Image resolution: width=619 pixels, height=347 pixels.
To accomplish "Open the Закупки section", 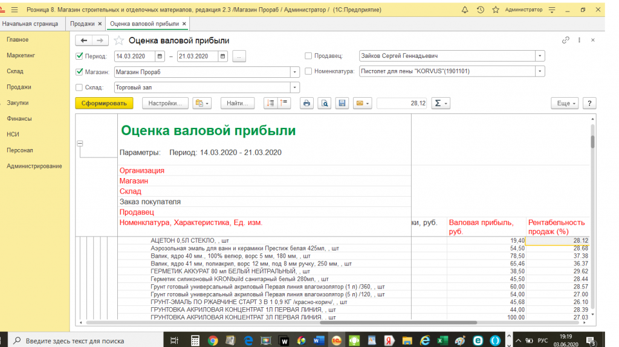I will click(x=18, y=103).
